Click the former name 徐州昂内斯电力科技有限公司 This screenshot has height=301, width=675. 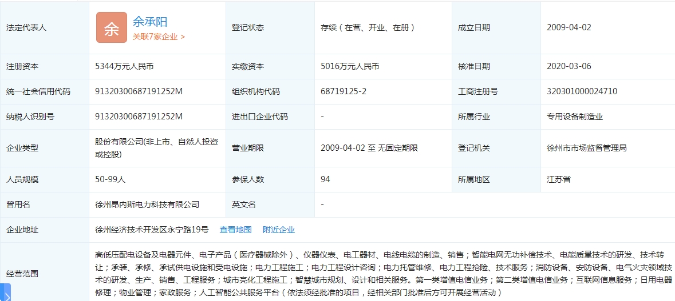[x=147, y=204]
